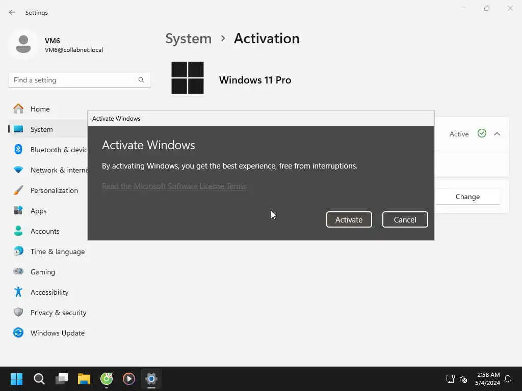
Task: Go back with the Settings arrow
Action: click(x=12, y=12)
